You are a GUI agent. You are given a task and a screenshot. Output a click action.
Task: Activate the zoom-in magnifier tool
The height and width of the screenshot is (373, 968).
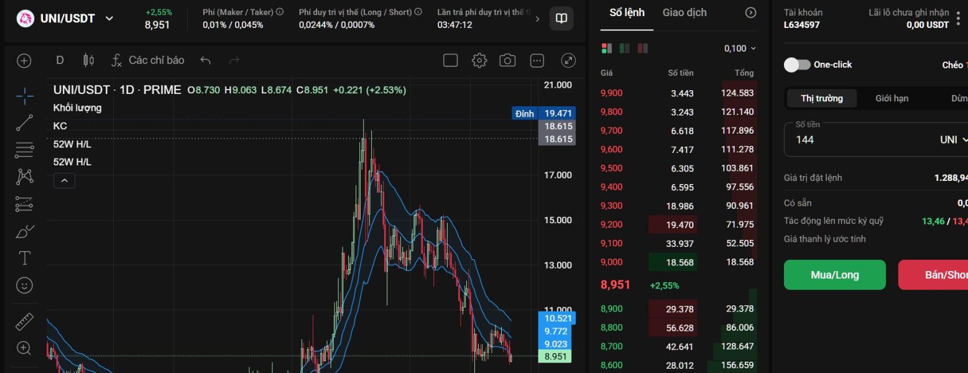(x=24, y=348)
